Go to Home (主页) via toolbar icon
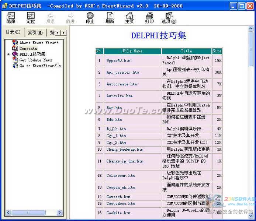This screenshot has height=221, width=256. pyautogui.click(x=129, y=18)
